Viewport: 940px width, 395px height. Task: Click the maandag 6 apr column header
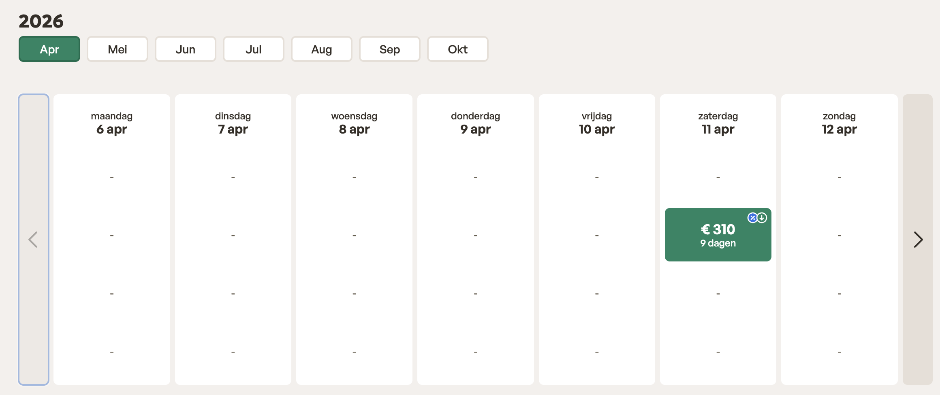[112, 123]
